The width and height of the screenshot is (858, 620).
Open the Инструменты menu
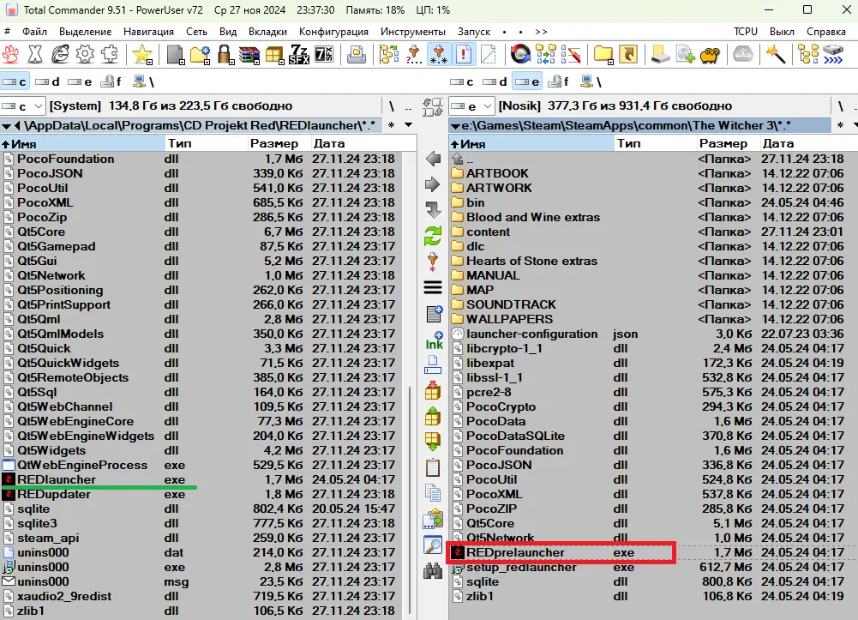(x=413, y=32)
